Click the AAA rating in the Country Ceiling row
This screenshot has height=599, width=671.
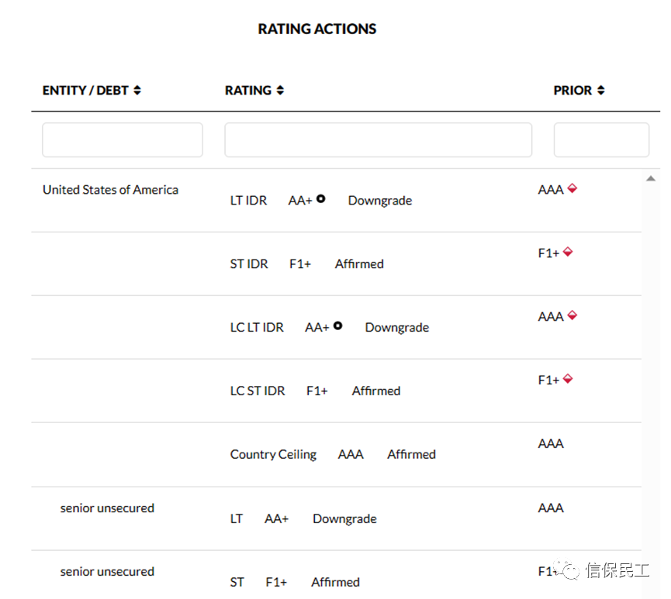pos(351,454)
